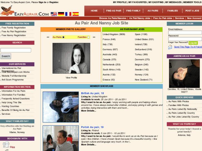Click Send This Page To A Friend
The width and height of the screenshot is (202, 151).
(x=188, y=47)
